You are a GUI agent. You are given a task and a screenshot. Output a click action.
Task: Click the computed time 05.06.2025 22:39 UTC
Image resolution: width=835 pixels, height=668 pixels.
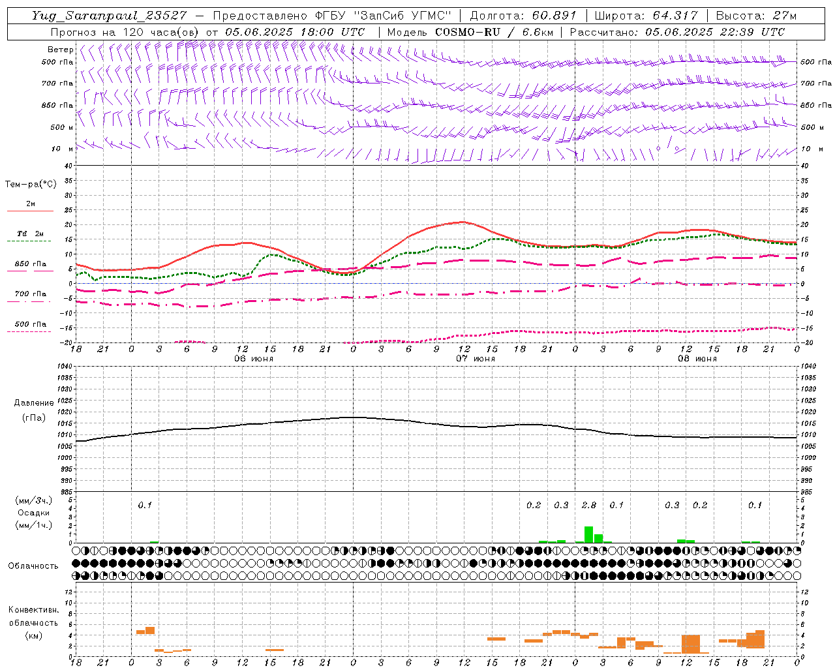pos(715,32)
